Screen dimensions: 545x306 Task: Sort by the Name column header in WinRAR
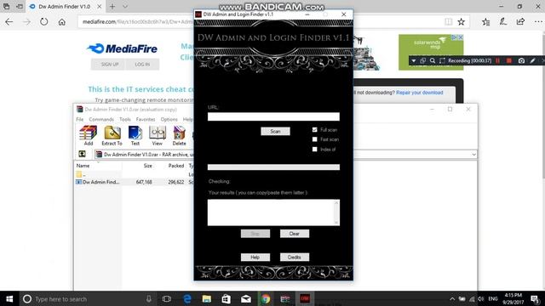83,166
